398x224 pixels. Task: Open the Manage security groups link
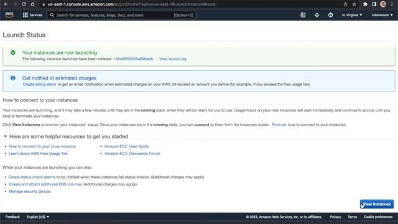coord(29,191)
